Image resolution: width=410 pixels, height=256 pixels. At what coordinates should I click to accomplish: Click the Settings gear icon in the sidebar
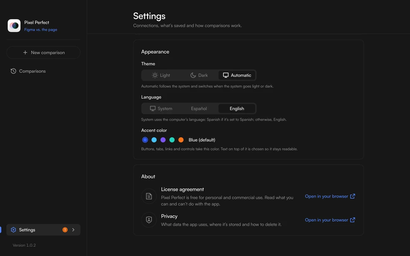(x=13, y=230)
